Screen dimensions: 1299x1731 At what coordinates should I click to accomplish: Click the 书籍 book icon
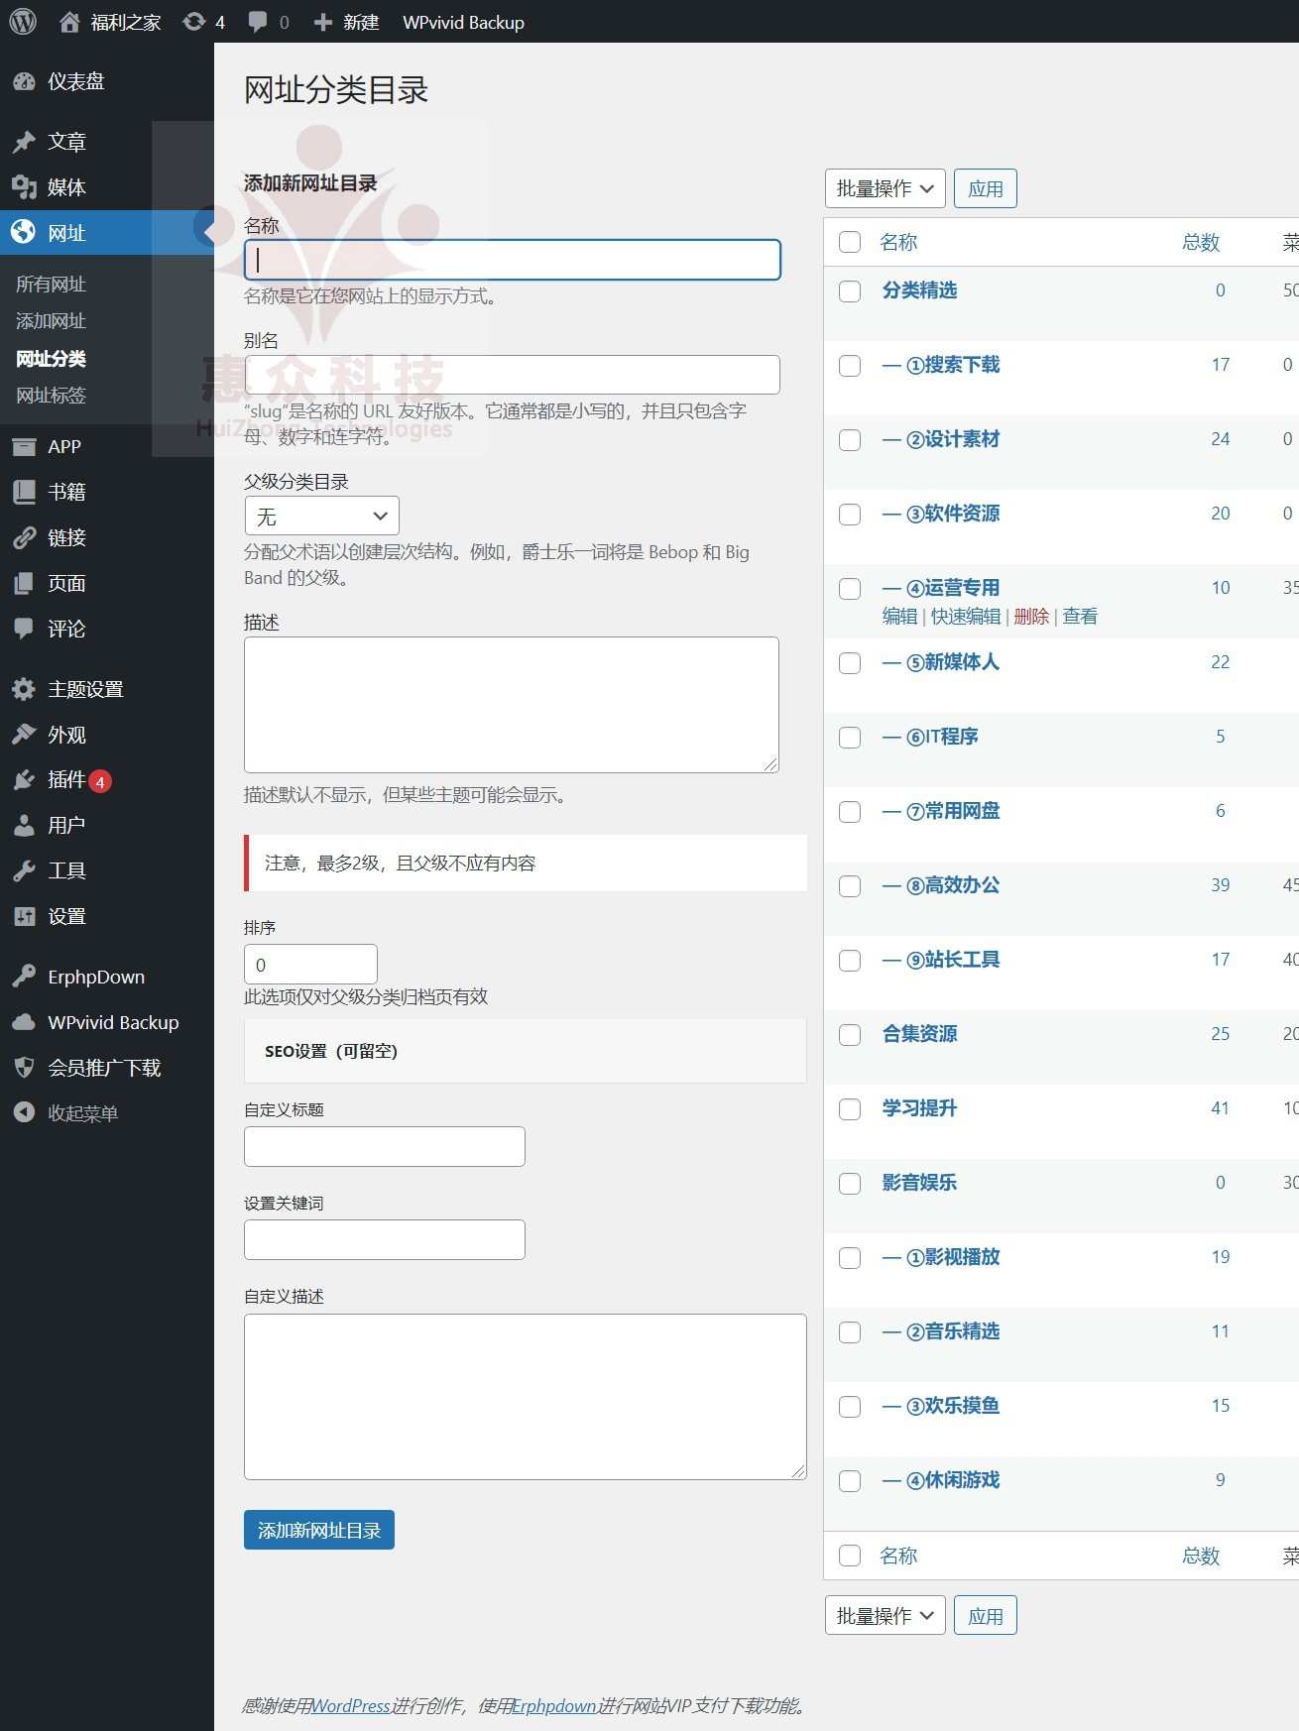(x=24, y=492)
